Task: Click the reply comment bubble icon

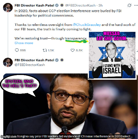Action: point(17,50)
